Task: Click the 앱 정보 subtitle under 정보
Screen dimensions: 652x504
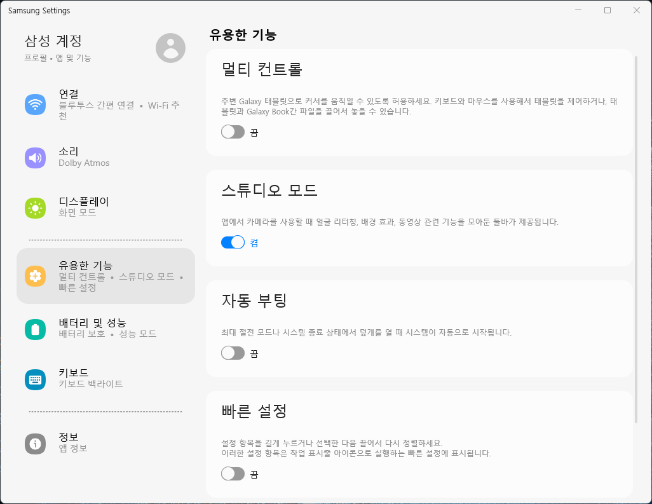Action: coord(72,448)
